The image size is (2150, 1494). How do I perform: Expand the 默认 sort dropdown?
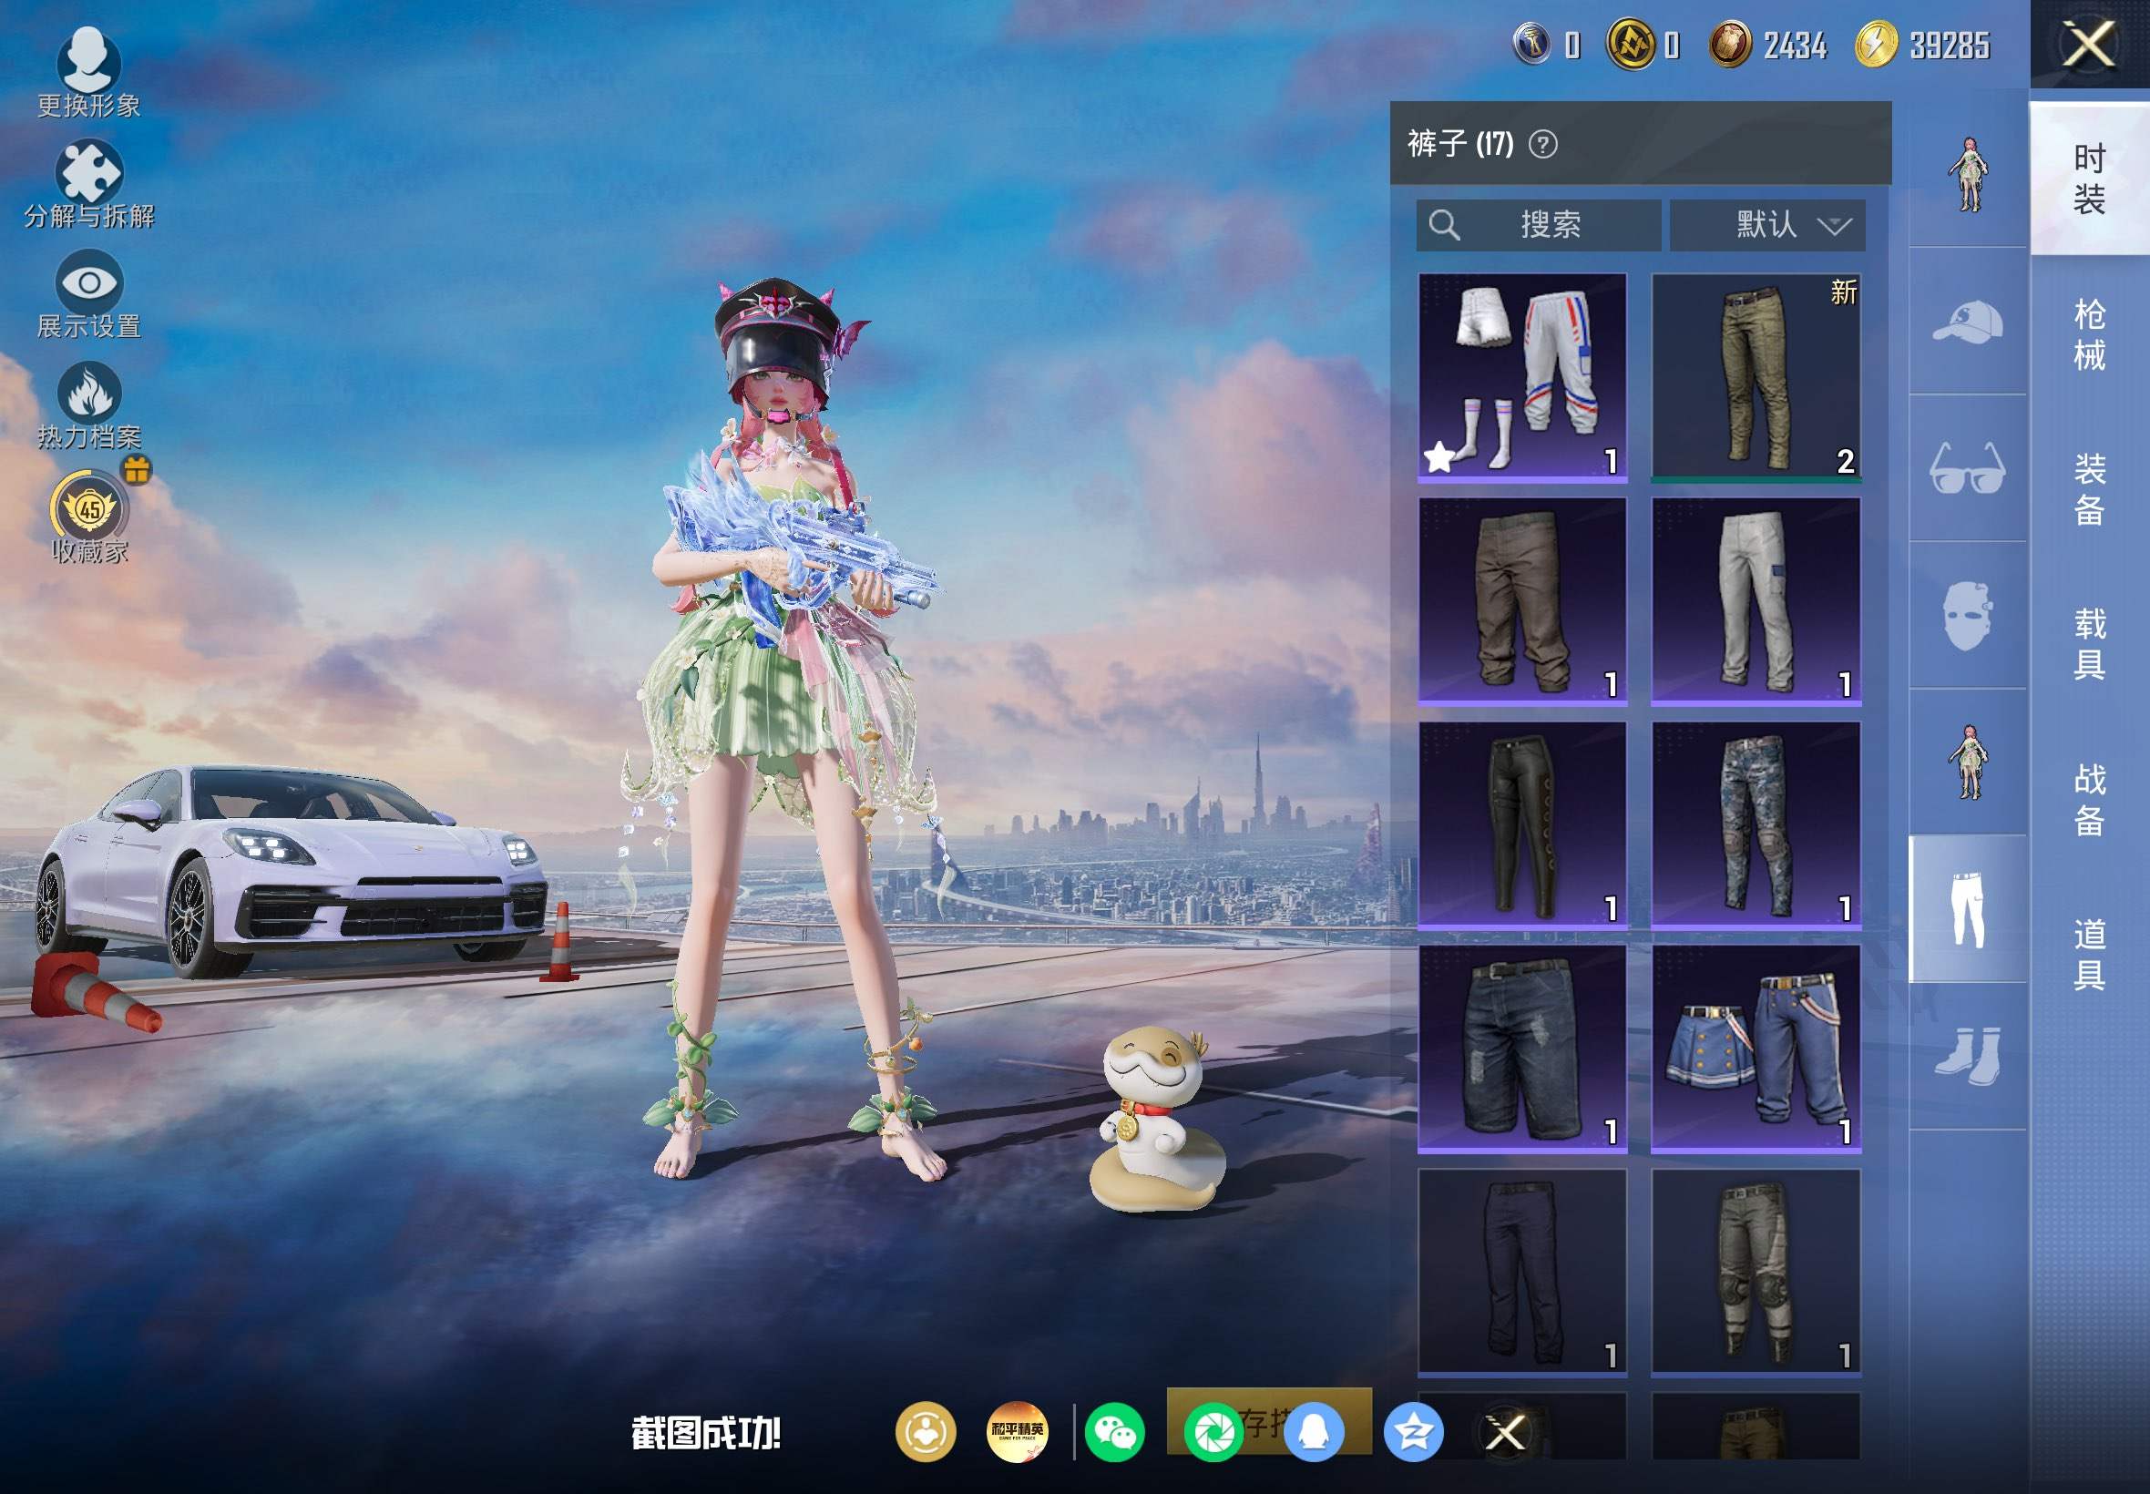pyautogui.click(x=1767, y=225)
